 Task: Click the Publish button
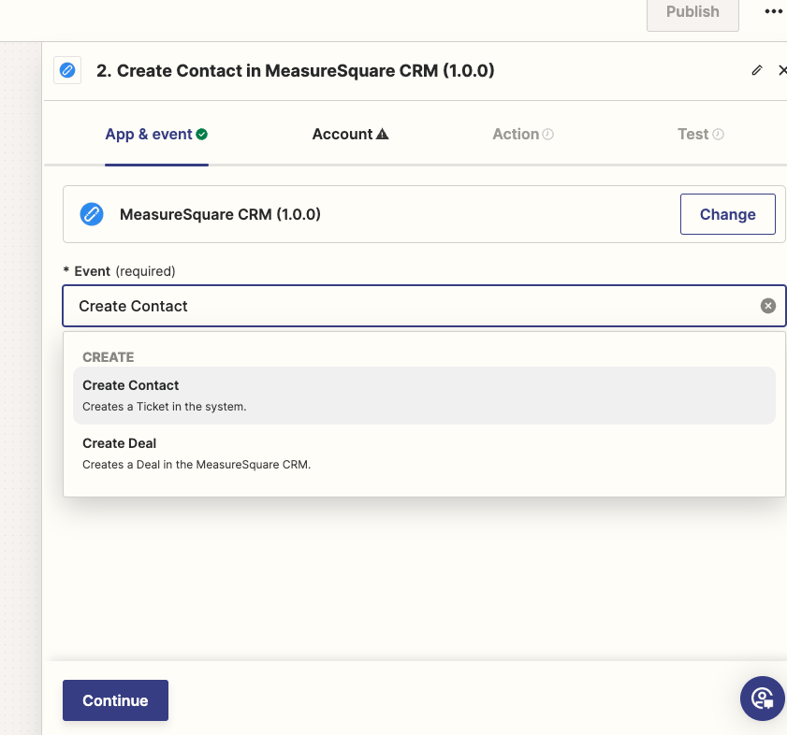692,12
